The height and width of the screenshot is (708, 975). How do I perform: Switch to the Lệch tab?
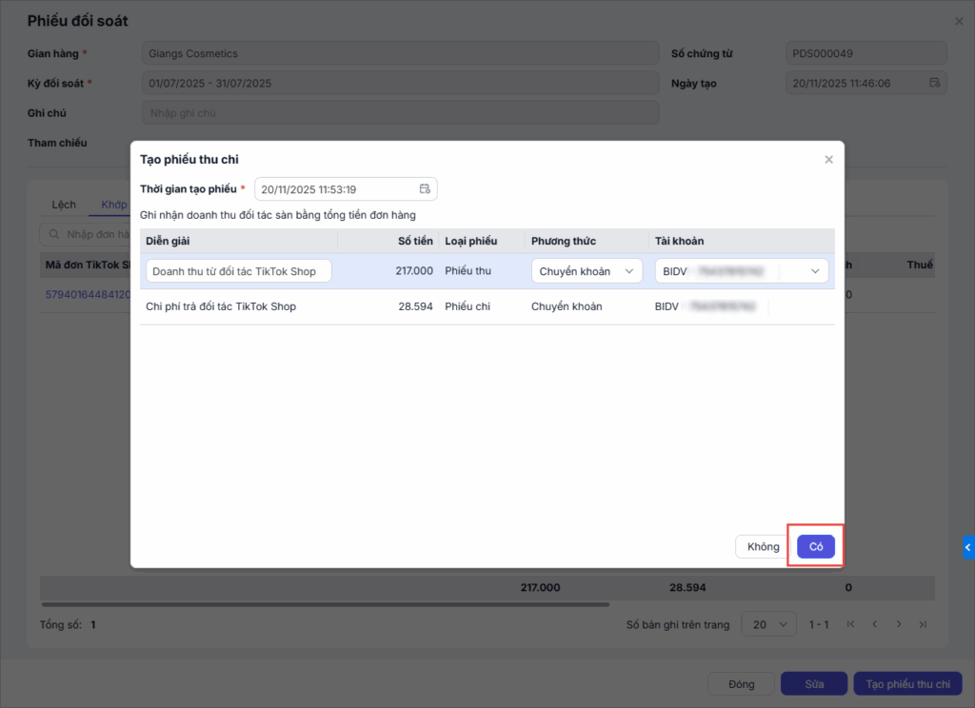click(64, 205)
